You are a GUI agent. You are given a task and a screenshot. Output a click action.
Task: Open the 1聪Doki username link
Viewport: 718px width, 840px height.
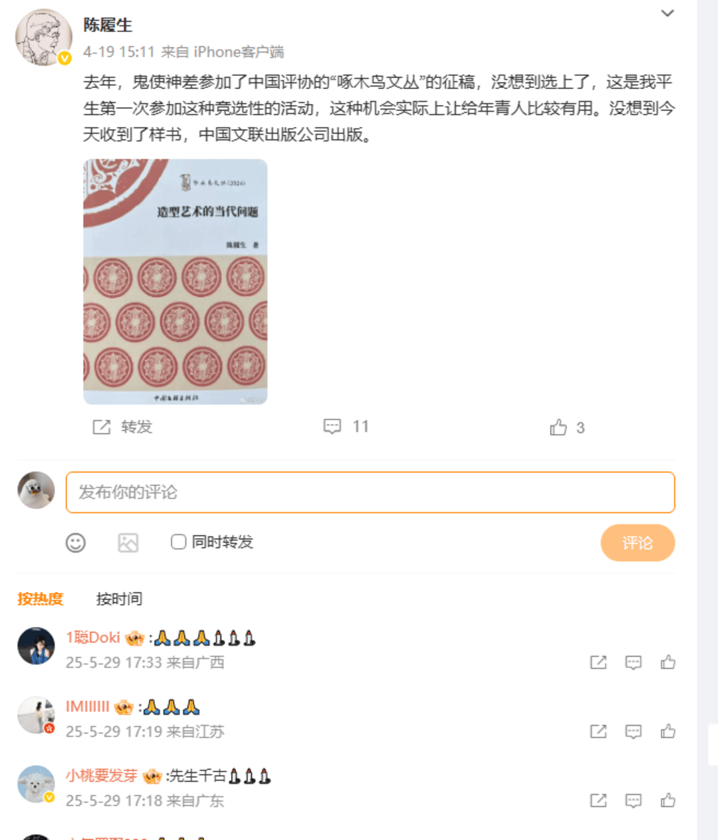[93, 637]
